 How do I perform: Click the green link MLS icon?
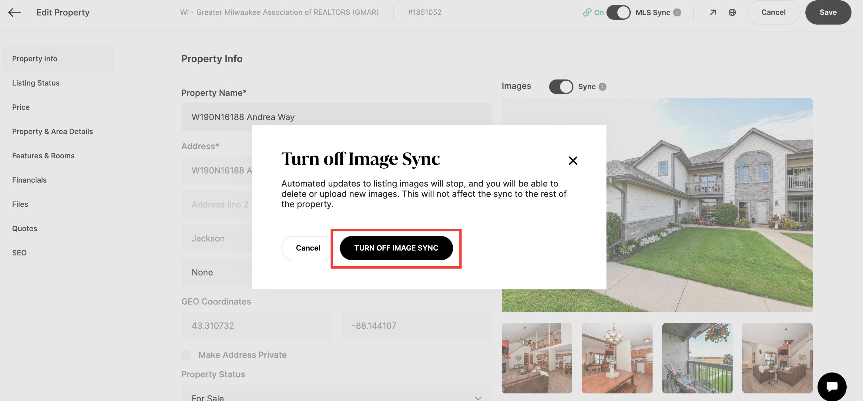[587, 12]
